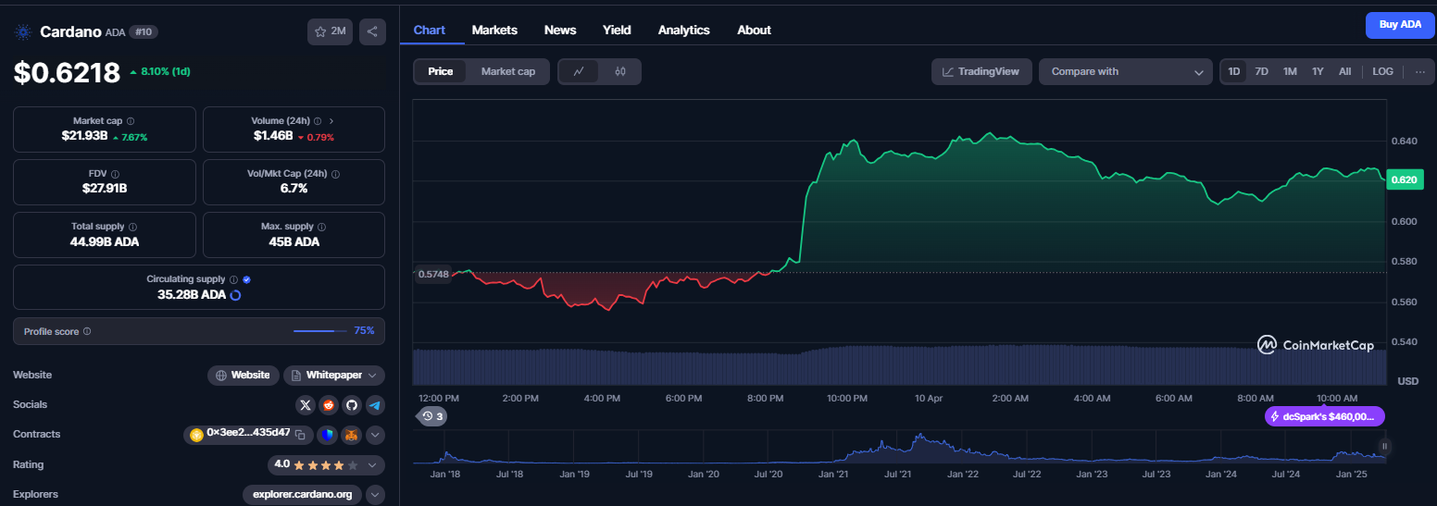Expand the Whitepaper dropdown
The width and height of the screenshot is (1437, 506).
(333, 376)
